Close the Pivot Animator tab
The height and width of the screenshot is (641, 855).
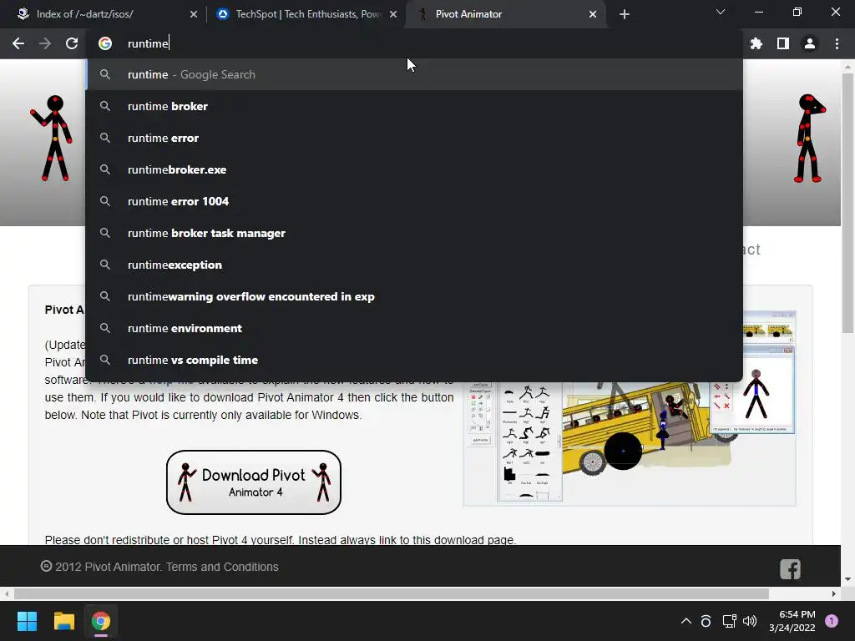pos(593,14)
